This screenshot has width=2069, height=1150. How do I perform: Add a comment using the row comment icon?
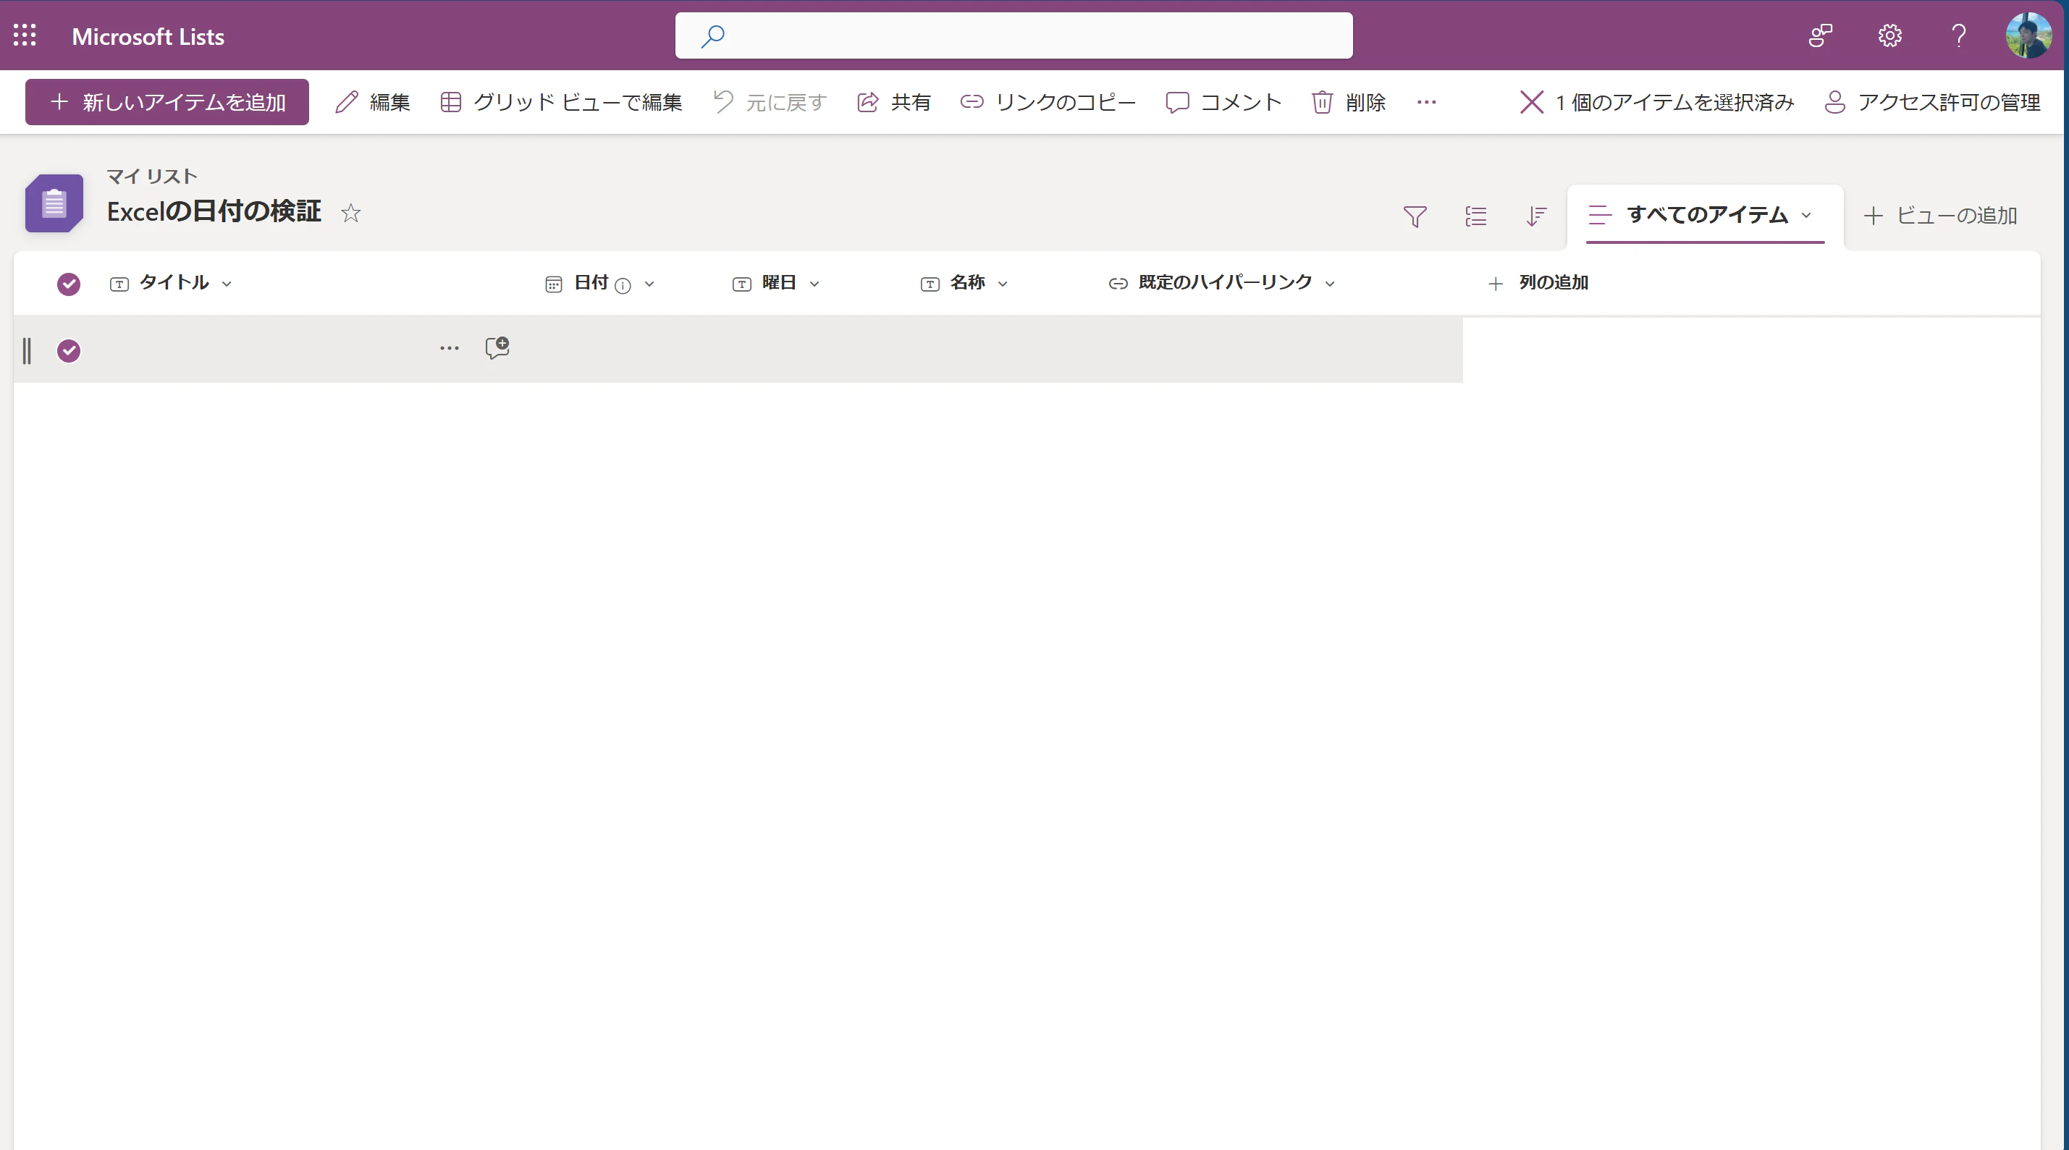497,347
